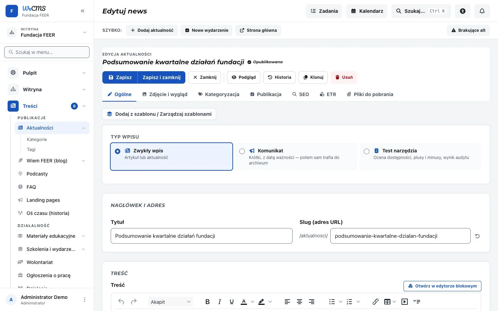Insert media with the play icon
The width and height of the screenshot is (498, 311).
pyautogui.click(x=405, y=302)
